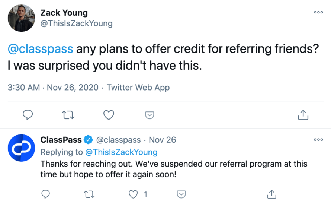Open Zack Young's profile picture
Screen dimensions: 331x209
tap(21, 19)
